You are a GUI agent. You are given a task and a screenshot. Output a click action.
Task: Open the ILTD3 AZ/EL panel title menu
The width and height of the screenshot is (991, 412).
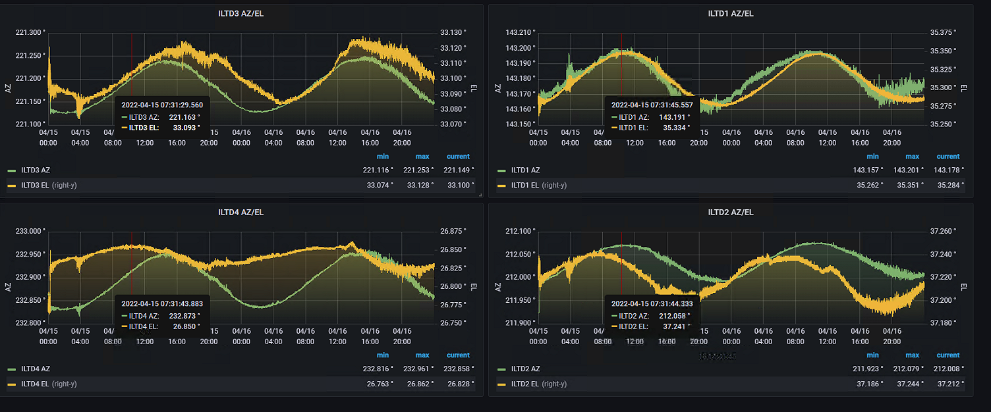tap(241, 13)
